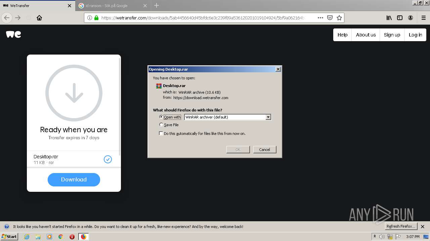Click the site information icon in address bar

(x=89, y=18)
